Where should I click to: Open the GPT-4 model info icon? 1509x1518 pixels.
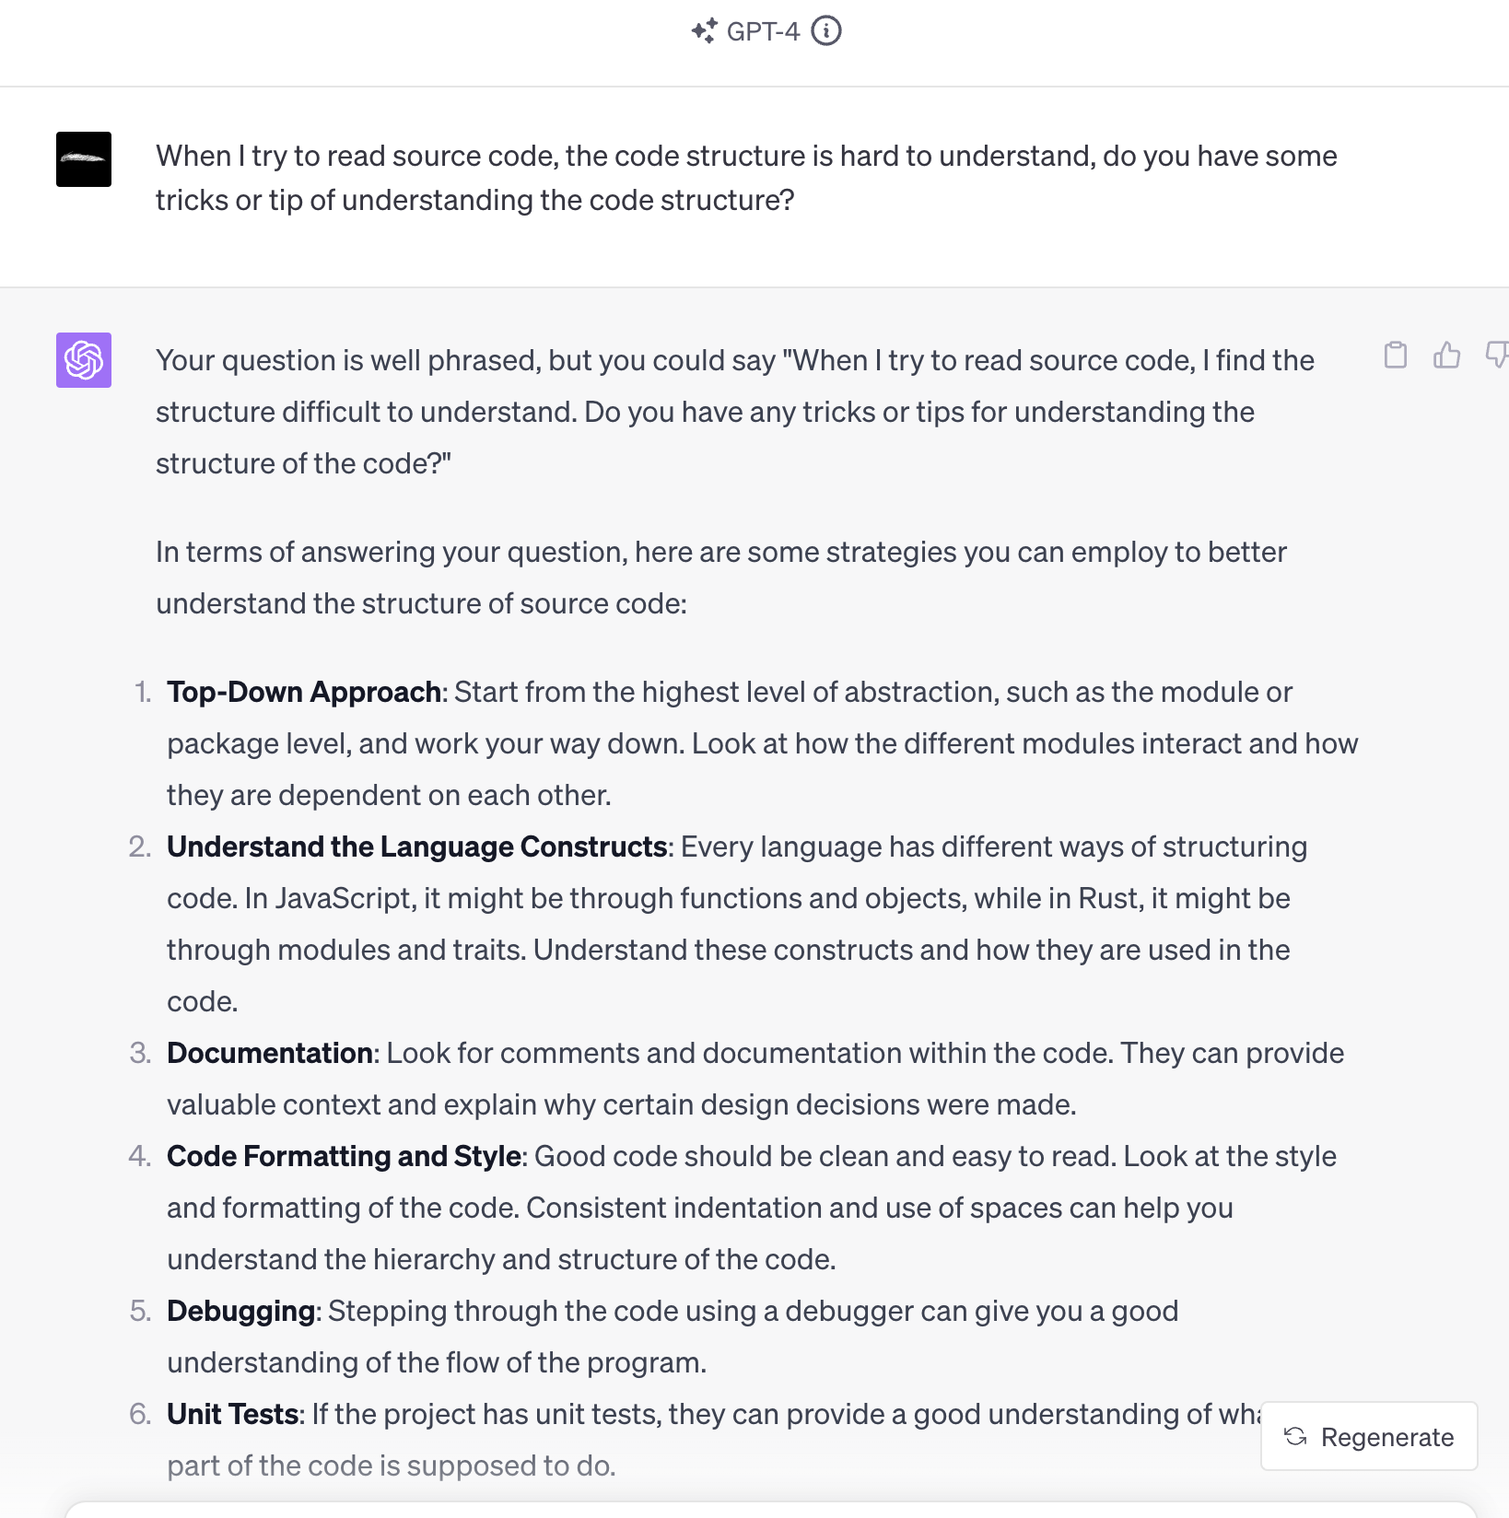pos(826,31)
